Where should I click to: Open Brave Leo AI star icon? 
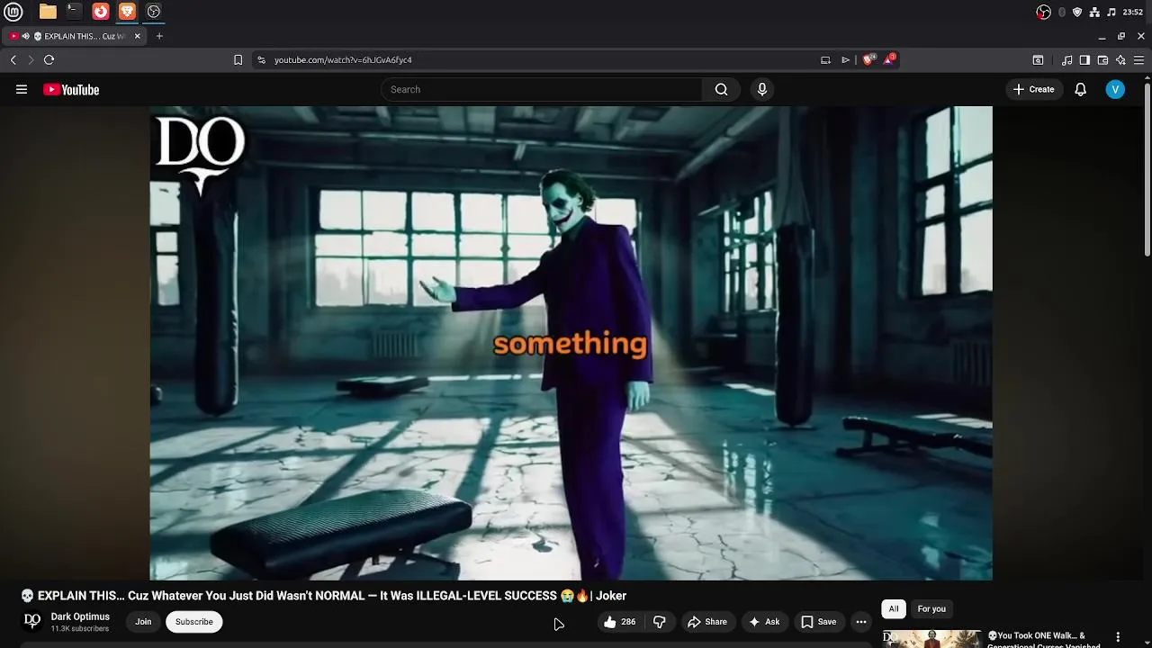pos(1120,59)
